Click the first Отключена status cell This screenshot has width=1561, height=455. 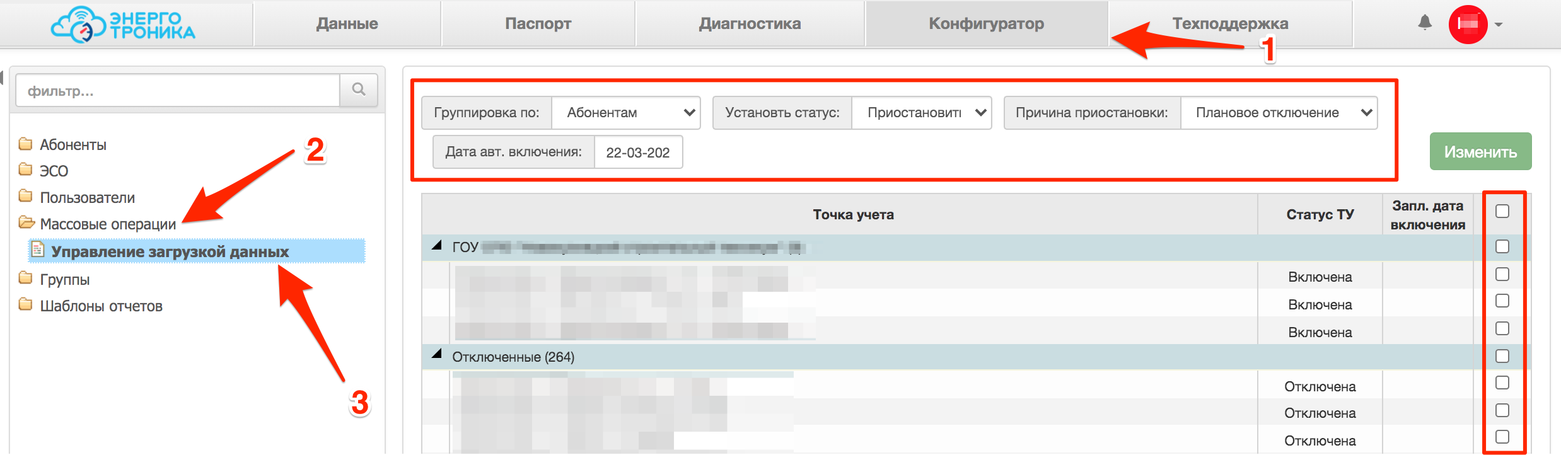pos(1320,386)
